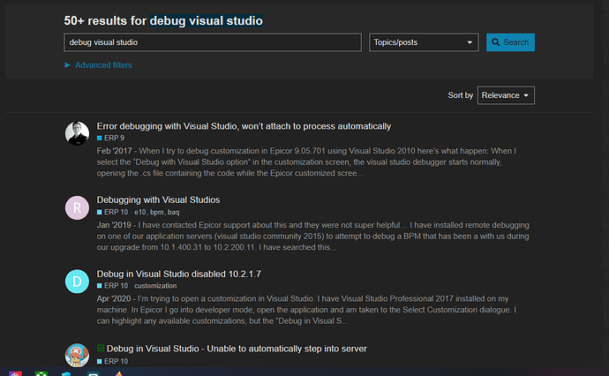Open the Sort by Relevance dropdown
The image size is (609, 376).
coord(506,95)
